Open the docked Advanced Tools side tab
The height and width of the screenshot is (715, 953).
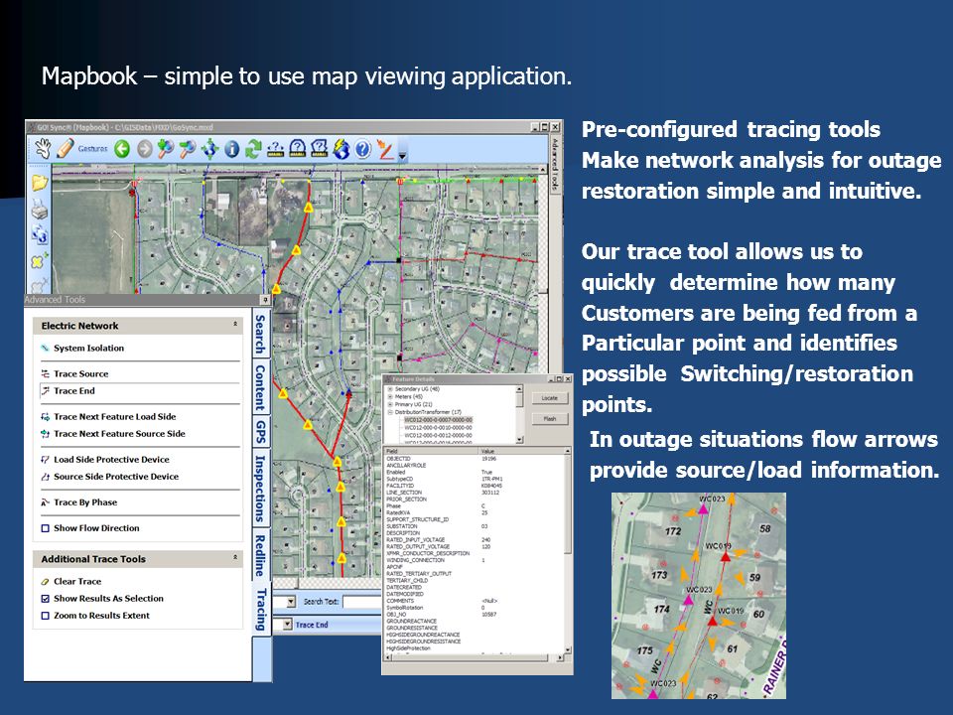(554, 163)
